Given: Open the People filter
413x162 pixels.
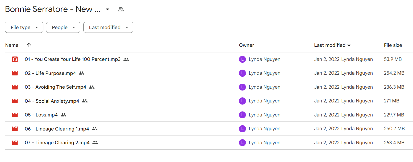Looking at the screenshot, I should [63, 27].
